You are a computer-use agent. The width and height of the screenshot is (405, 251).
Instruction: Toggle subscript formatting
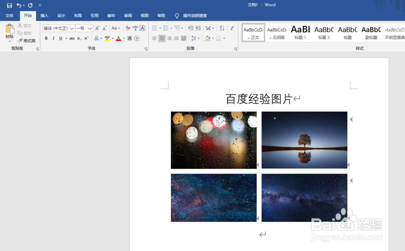point(79,38)
